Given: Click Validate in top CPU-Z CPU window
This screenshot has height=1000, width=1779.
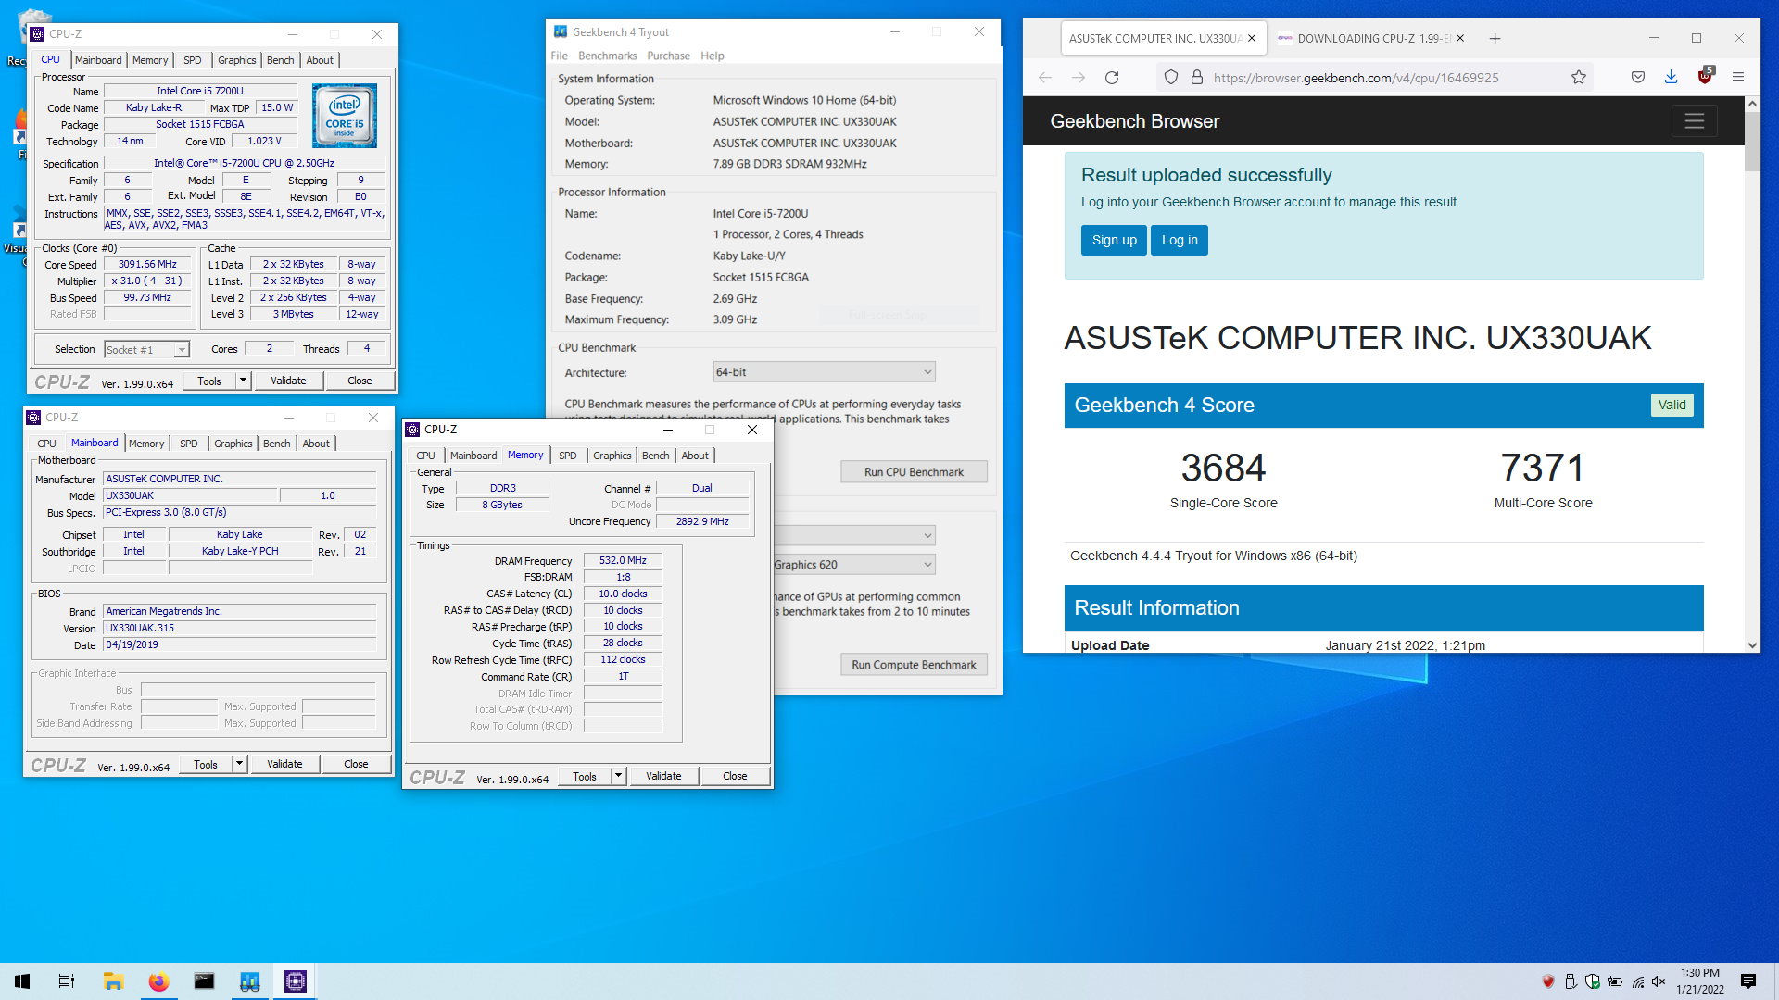Looking at the screenshot, I should [288, 381].
